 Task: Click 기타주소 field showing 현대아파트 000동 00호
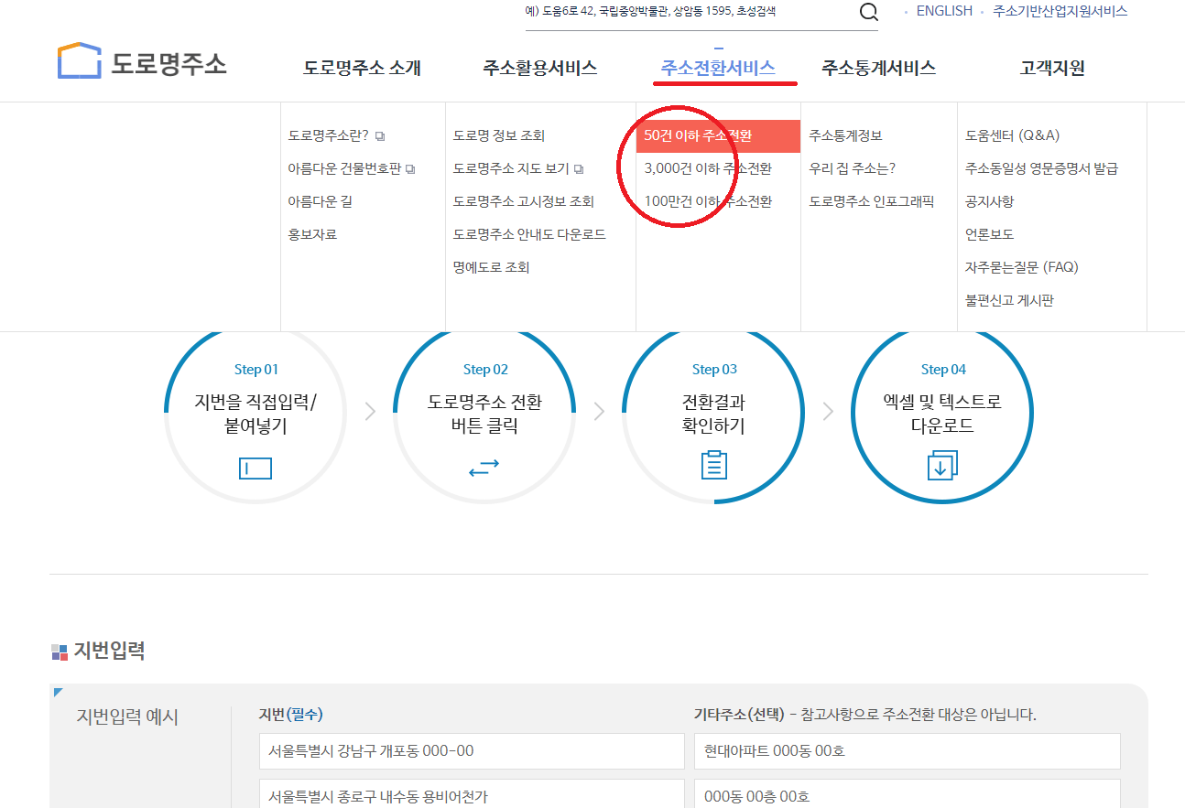point(908,751)
